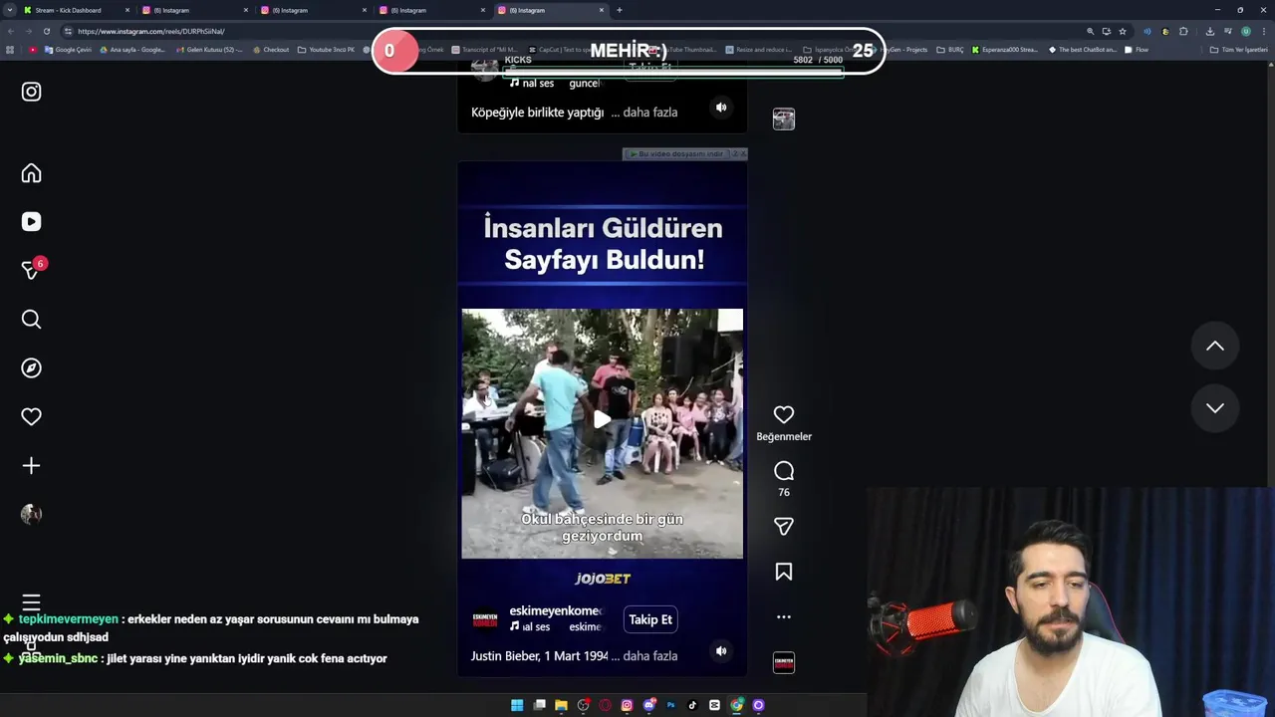1275x717 pixels.
Task: Open the hamburger More menu
Action: [31, 602]
